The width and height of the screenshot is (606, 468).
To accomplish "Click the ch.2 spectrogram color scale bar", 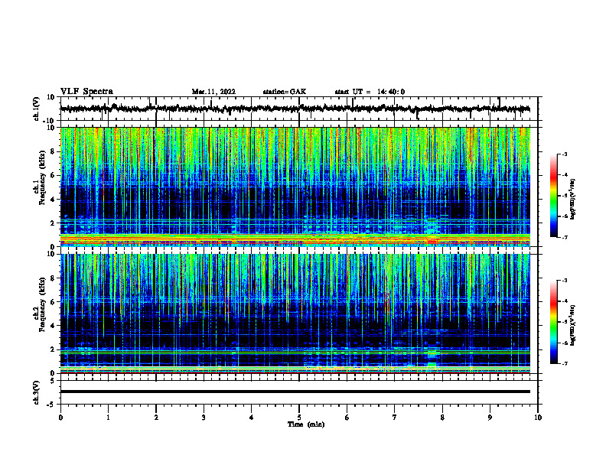I will click(x=553, y=322).
